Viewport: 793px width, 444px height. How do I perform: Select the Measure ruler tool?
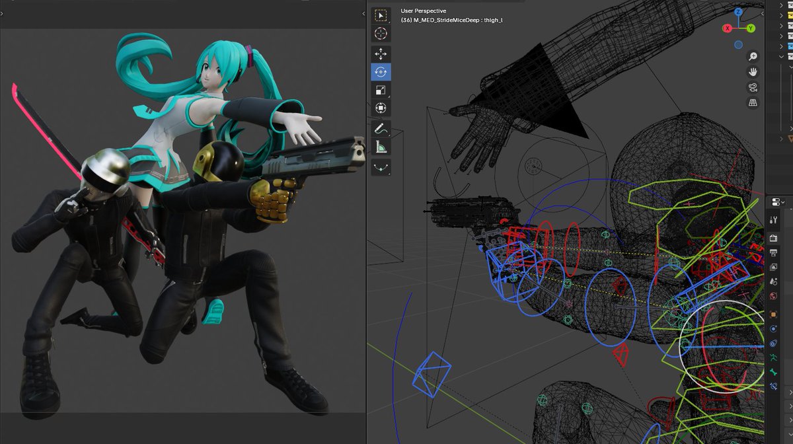pos(381,147)
